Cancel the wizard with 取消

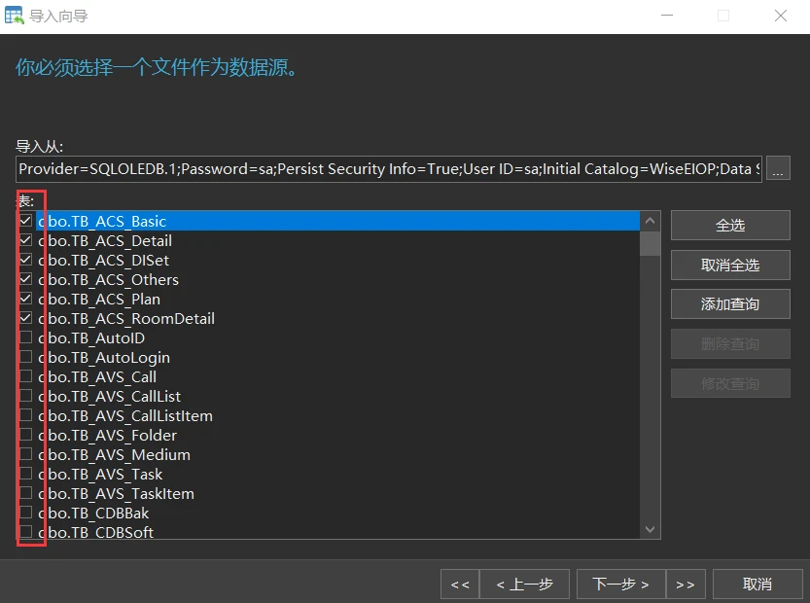[757, 585]
